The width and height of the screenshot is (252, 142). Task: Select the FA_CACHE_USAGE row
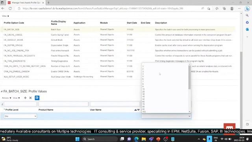118,35
